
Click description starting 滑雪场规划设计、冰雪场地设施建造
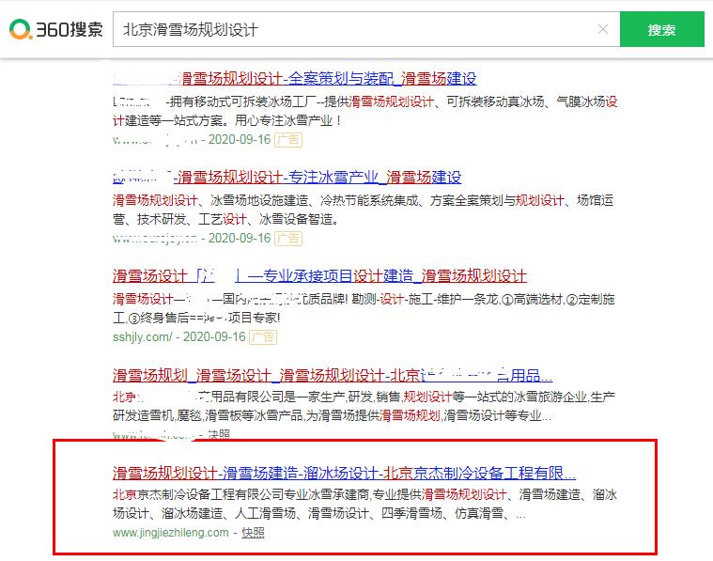[x=364, y=210]
